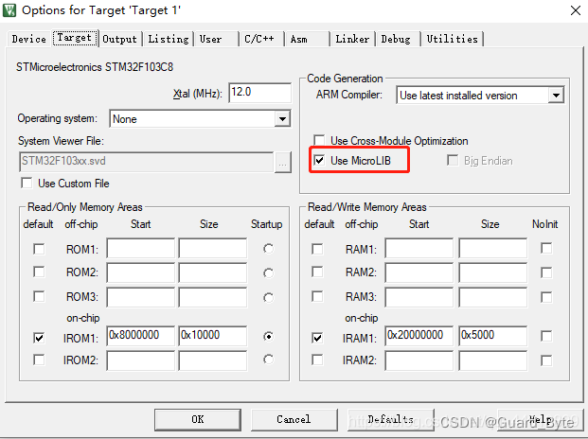Switch to the Linker tab
This screenshot has height=439, width=588.
[352, 39]
